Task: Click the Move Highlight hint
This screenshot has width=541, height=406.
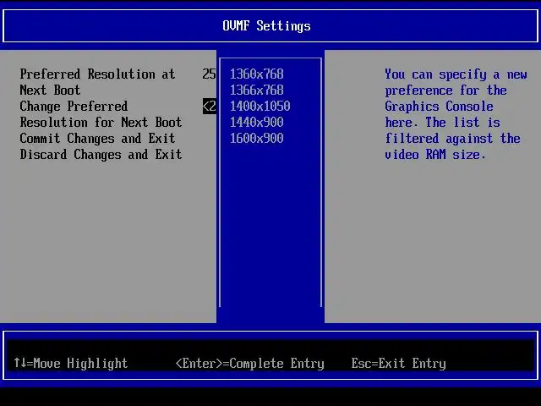Action: click(71, 363)
